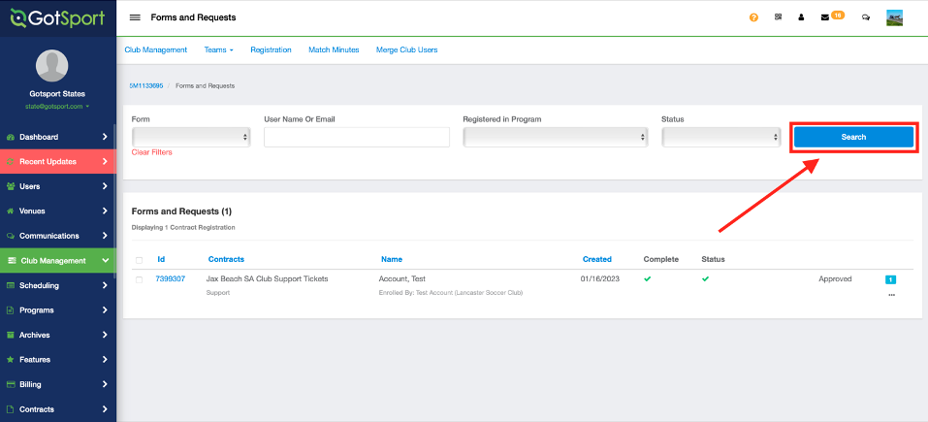Click the three-dots more options icon

pyautogui.click(x=891, y=294)
